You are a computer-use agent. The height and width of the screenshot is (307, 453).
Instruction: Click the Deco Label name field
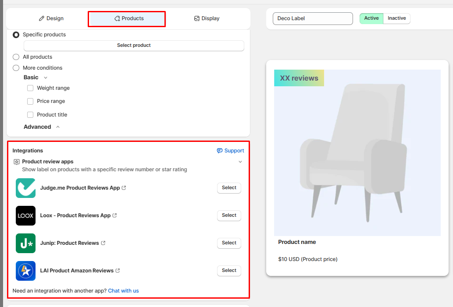(313, 18)
